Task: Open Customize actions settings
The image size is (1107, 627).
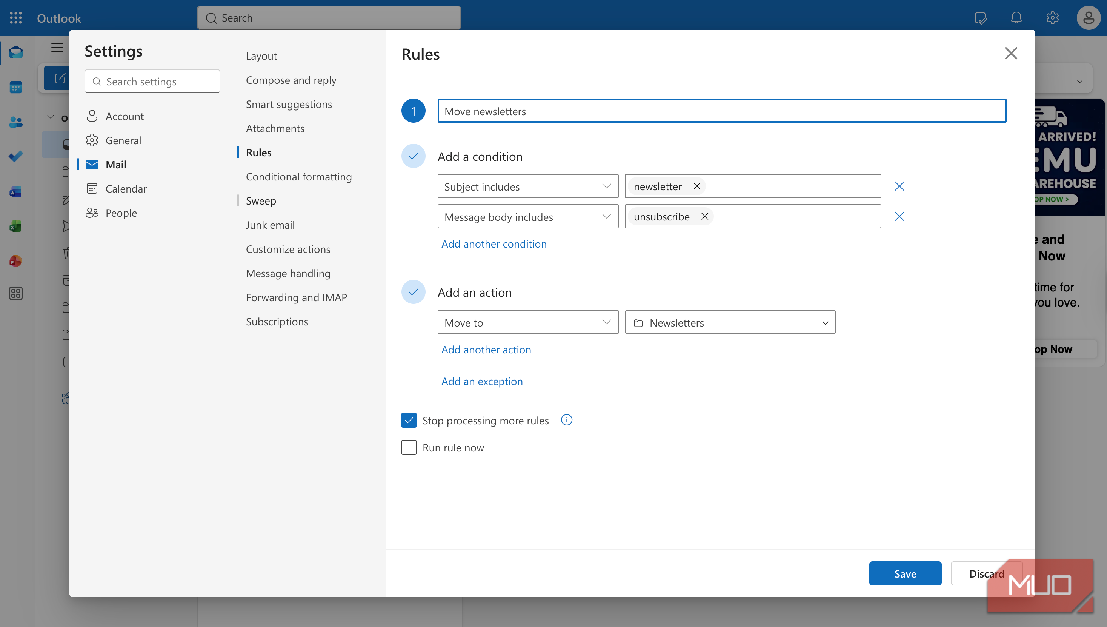Action: [x=288, y=249]
